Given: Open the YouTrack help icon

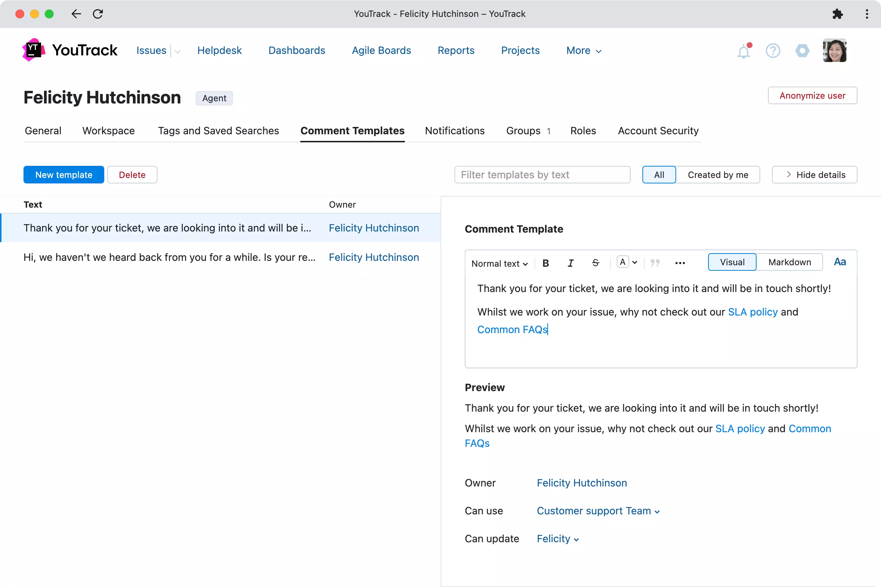Looking at the screenshot, I should (x=773, y=51).
